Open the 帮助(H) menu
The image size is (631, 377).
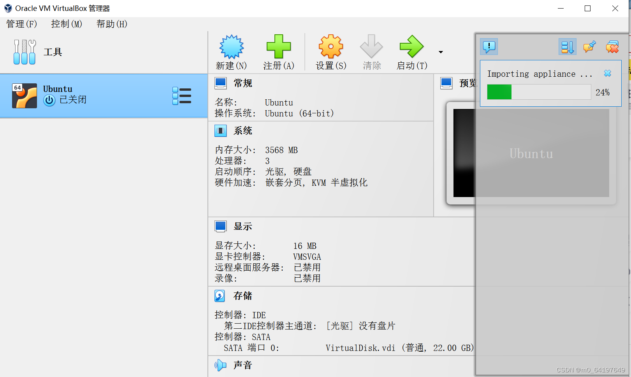[112, 24]
